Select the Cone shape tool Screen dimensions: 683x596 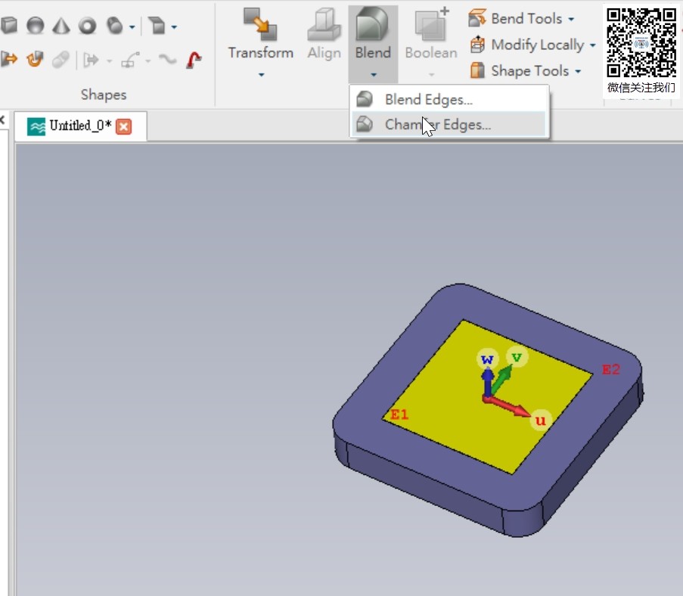click(x=61, y=25)
